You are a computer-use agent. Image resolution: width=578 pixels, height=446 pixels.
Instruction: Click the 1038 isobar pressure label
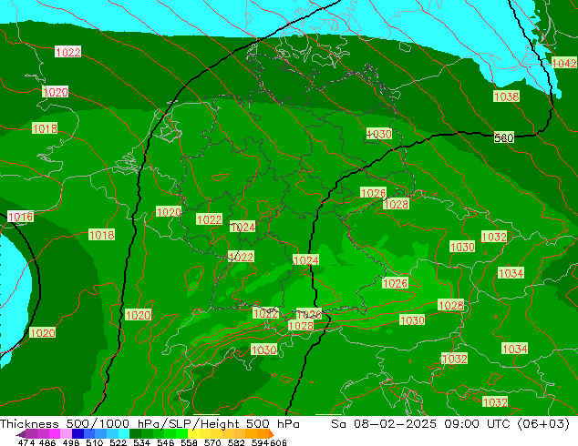point(507,96)
